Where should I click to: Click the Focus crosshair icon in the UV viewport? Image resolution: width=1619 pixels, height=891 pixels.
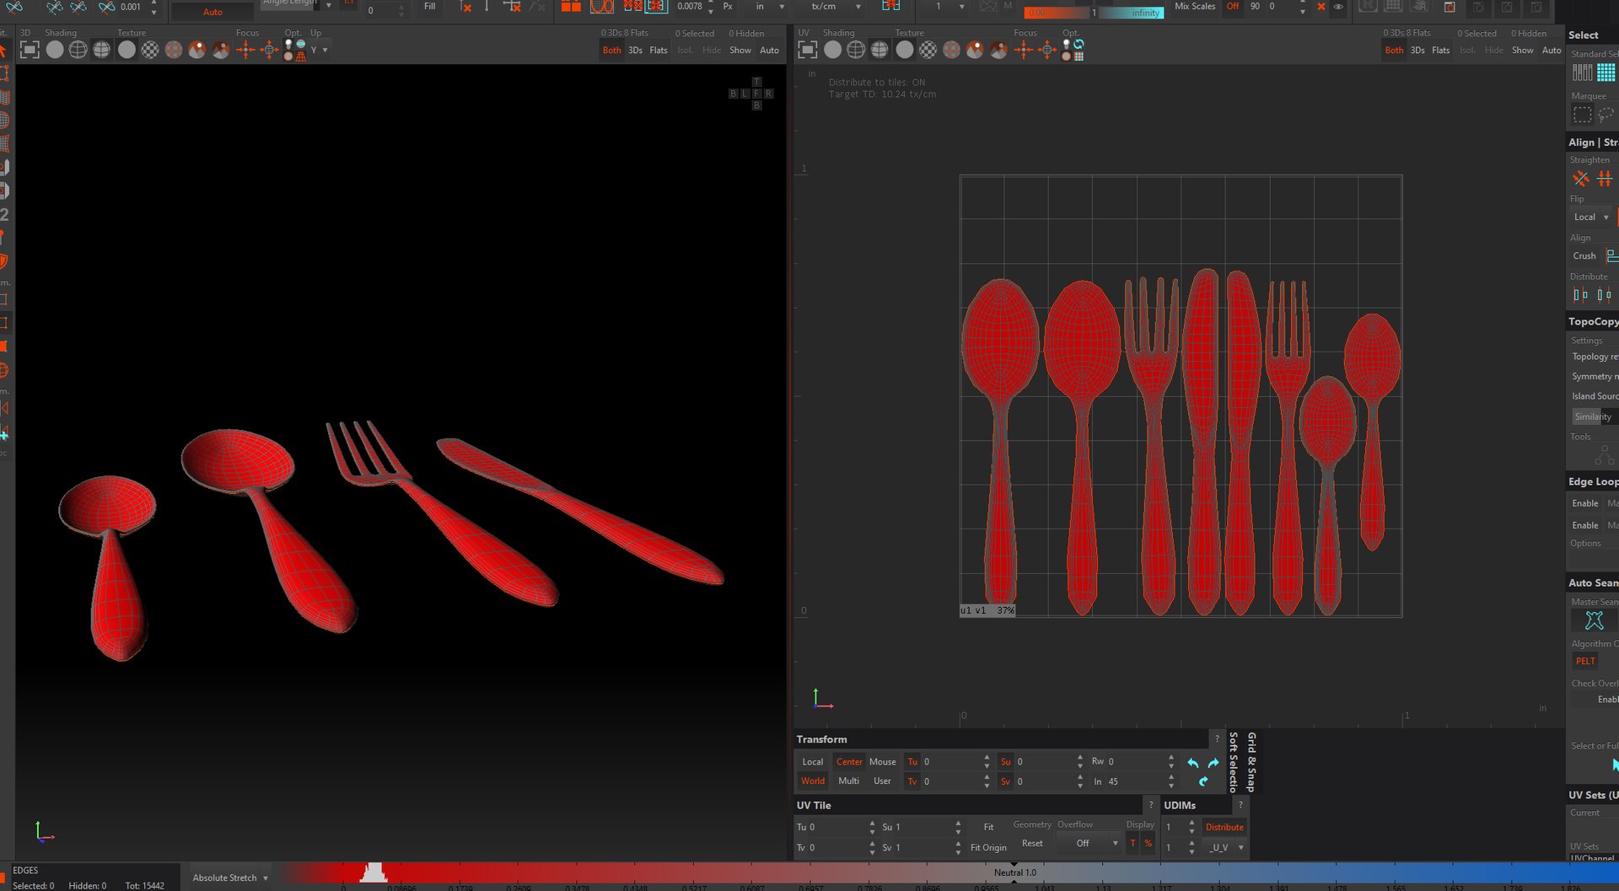tap(1024, 50)
